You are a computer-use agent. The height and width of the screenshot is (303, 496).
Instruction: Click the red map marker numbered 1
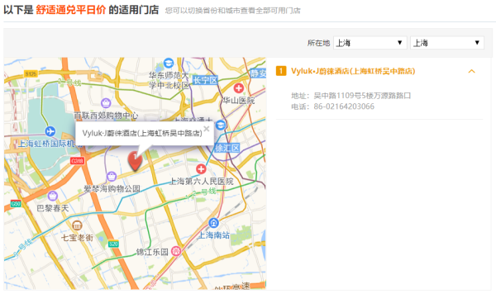pyautogui.click(x=135, y=161)
